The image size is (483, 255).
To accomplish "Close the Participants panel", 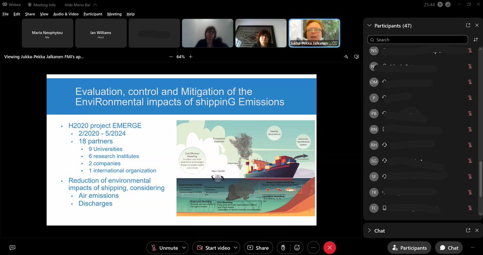I will 477,25.
